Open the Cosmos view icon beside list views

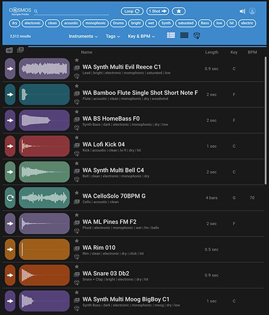pyautogui.click(x=197, y=36)
